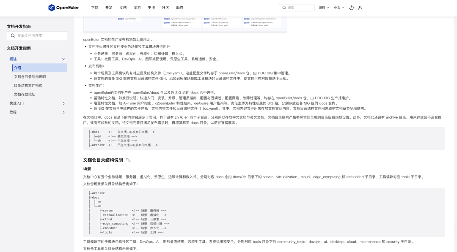Screen dimensions: 457x252
Task: Click the '├─embedded' code line
Action: pyautogui.click(x=133, y=228)
